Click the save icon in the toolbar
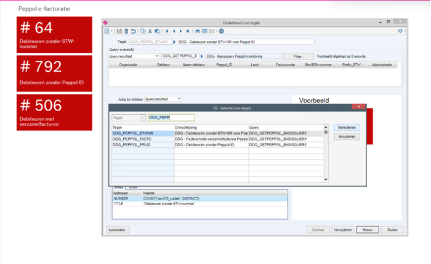Image resolution: width=431 pixels, height=264 pixels. (120, 31)
